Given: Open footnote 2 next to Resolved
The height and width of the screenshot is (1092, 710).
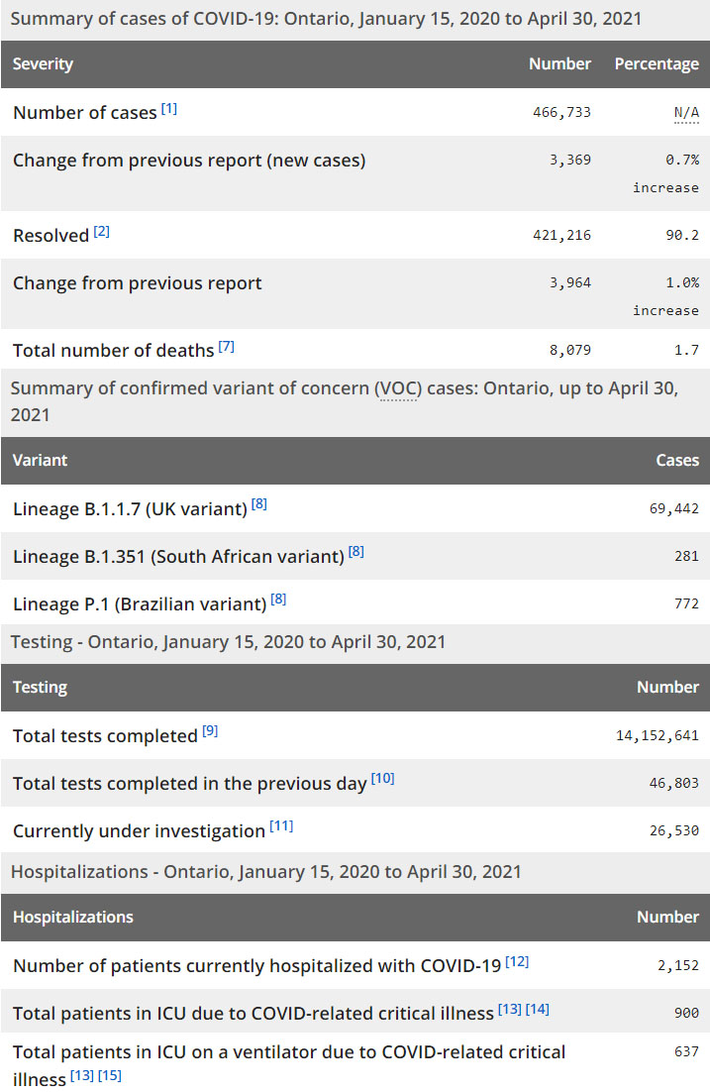Looking at the screenshot, I should 102,232.
